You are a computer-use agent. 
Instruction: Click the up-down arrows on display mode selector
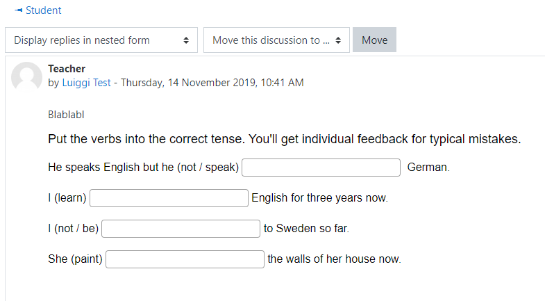tap(186, 40)
